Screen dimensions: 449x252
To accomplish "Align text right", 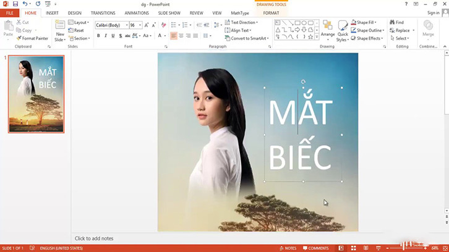I will point(188,36).
